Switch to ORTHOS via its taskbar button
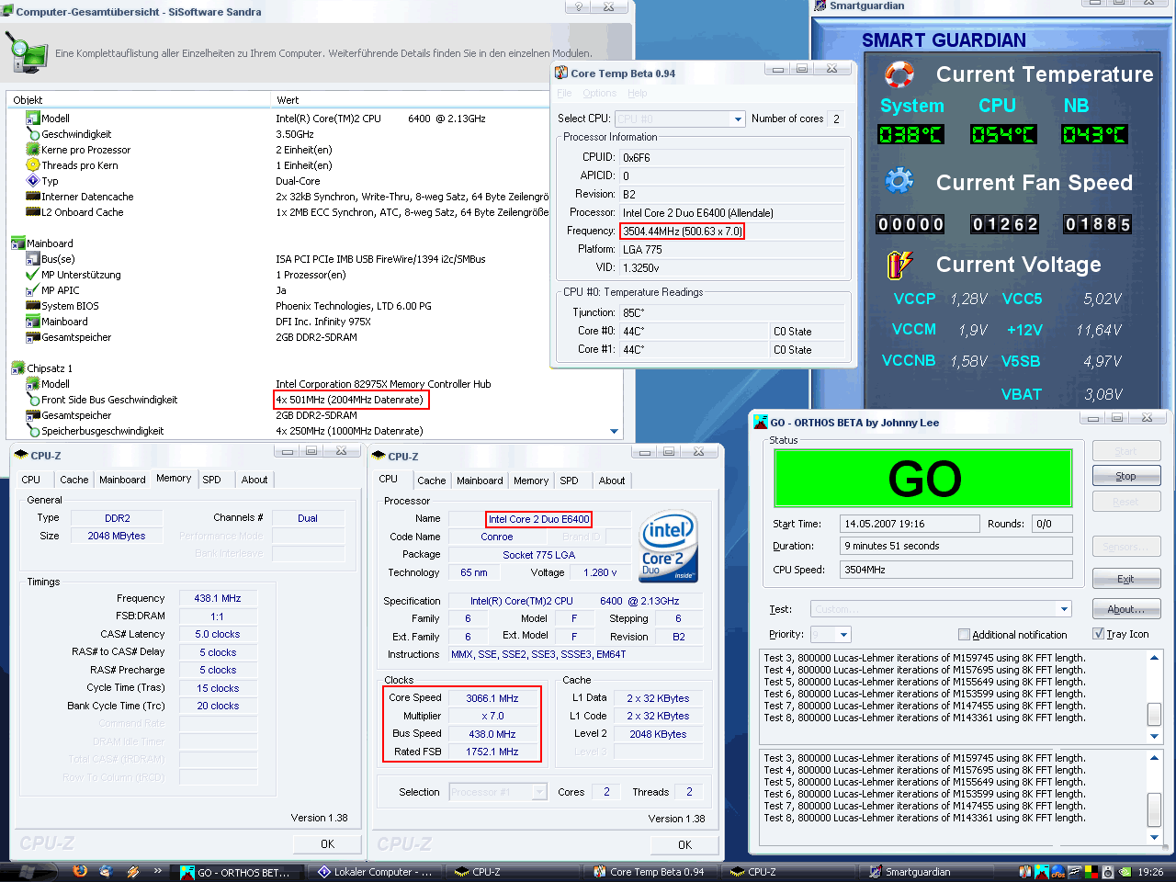 238,872
